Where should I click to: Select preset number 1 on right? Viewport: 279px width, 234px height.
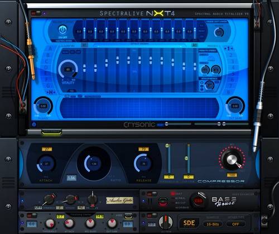click(228, 48)
